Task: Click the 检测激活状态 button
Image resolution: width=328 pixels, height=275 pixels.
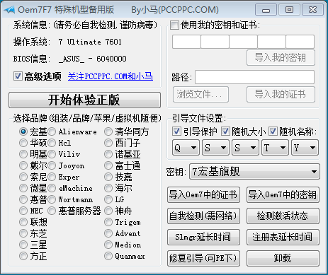Action: pos(283,216)
